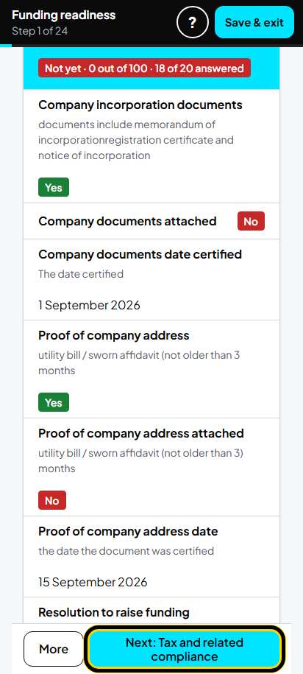
Task: Open Company documents date certified row
Action: 151,279
